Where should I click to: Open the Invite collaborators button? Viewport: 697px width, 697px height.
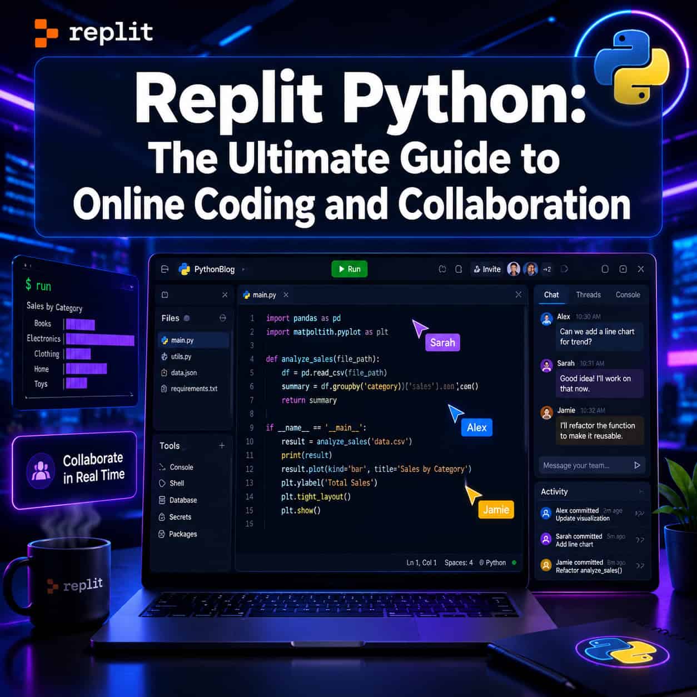point(486,269)
